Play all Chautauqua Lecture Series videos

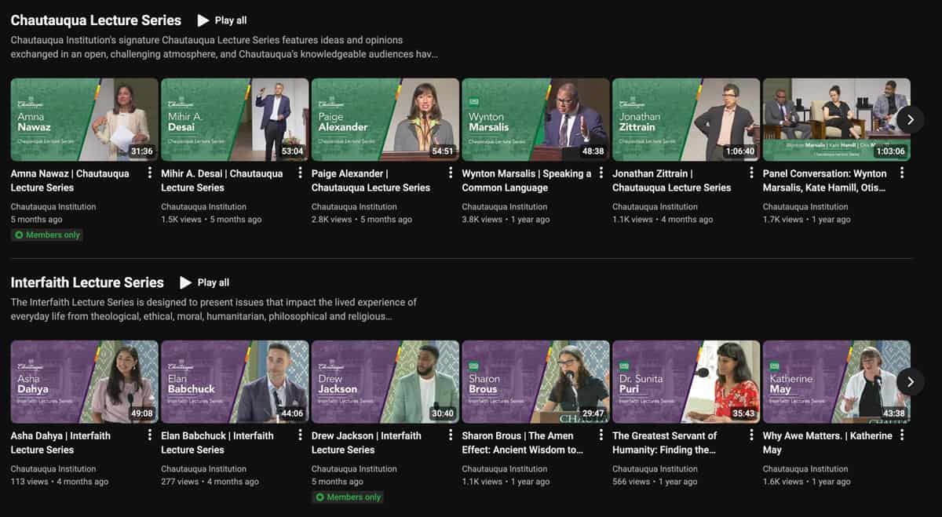[x=222, y=20]
